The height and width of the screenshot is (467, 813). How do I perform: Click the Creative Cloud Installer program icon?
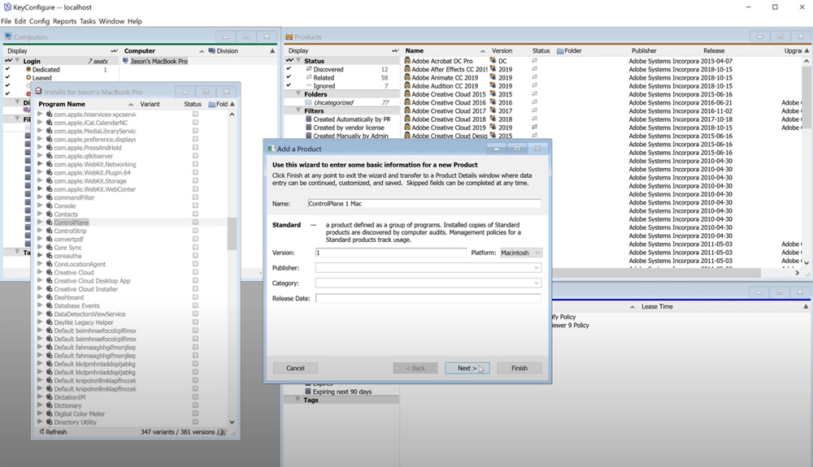pos(50,289)
